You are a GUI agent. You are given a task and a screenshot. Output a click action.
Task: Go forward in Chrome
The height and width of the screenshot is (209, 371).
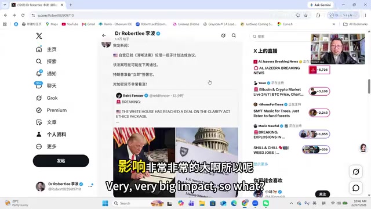point(14,15)
